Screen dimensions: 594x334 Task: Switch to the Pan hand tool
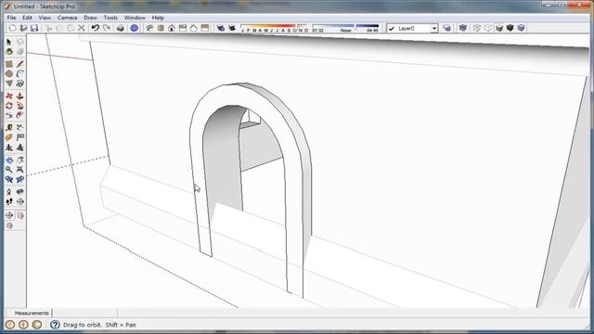click(x=20, y=160)
